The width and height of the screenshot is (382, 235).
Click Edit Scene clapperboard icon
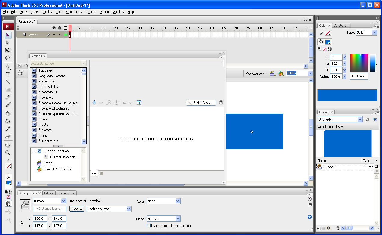click(x=272, y=73)
